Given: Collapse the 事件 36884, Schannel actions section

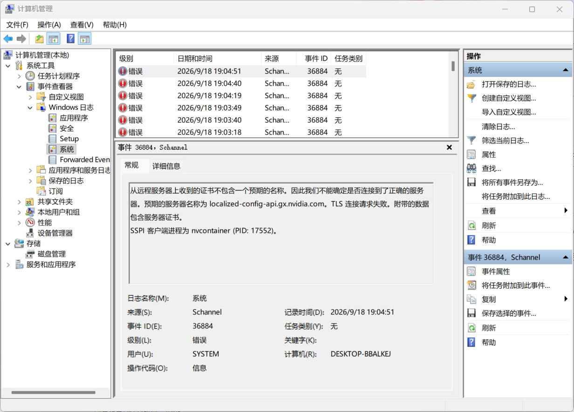Looking at the screenshot, I should (x=565, y=257).
